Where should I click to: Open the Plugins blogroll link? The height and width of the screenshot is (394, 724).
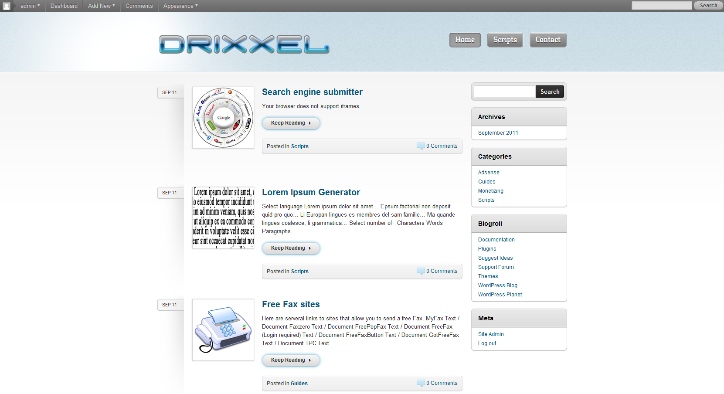[x=487, y=249]
